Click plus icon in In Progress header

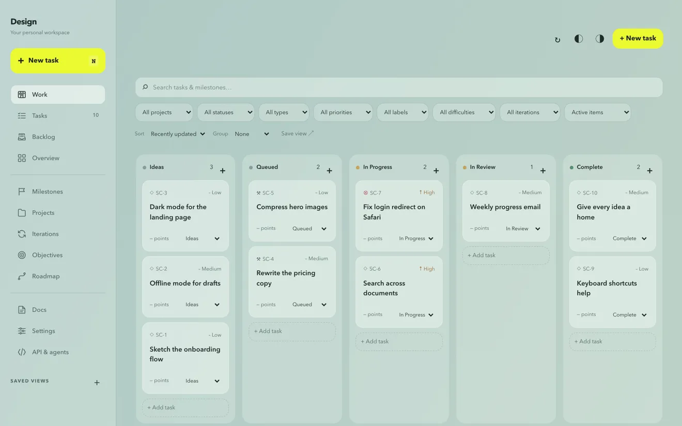click(x=436, y=170)
